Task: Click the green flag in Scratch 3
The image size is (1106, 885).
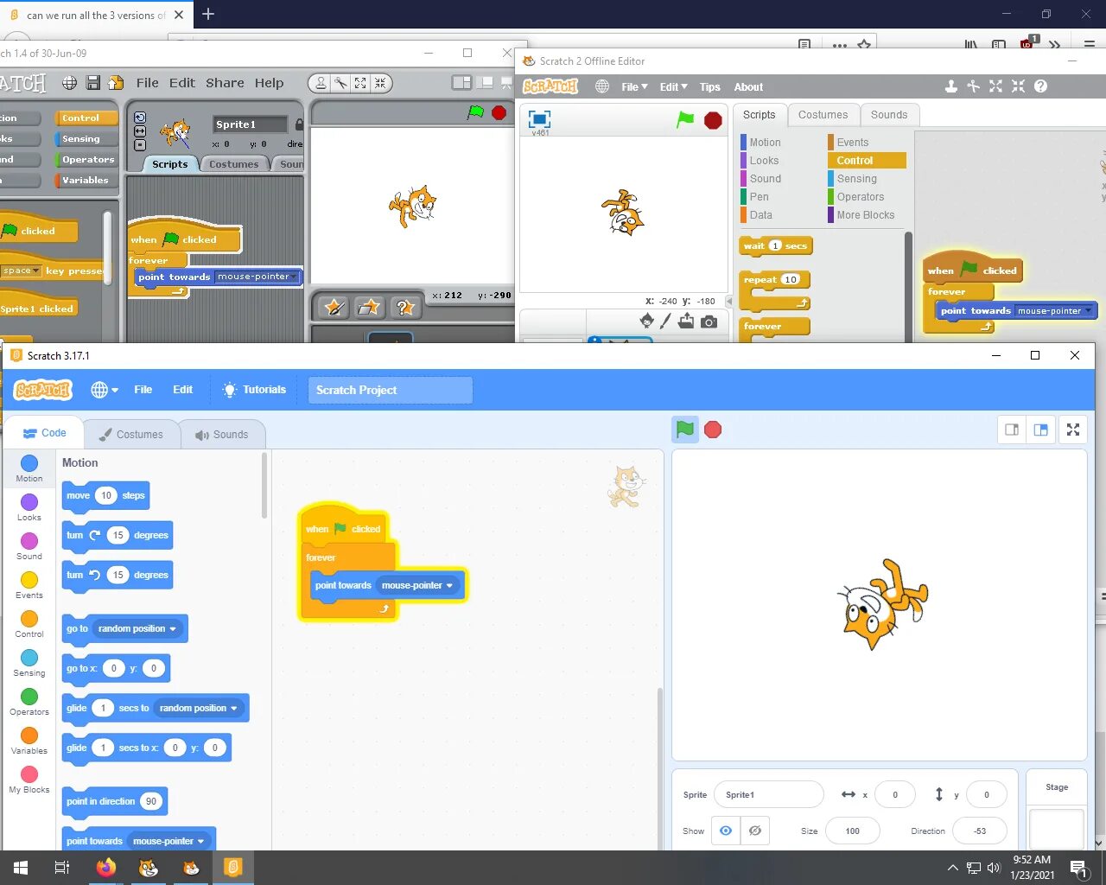Action: [x=685, y=430]
